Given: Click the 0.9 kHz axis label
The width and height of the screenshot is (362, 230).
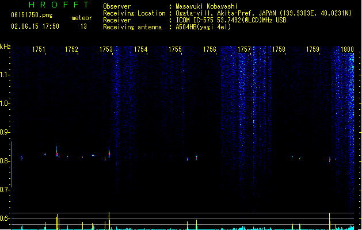Looking at the screenshot, I should point(5,132).
